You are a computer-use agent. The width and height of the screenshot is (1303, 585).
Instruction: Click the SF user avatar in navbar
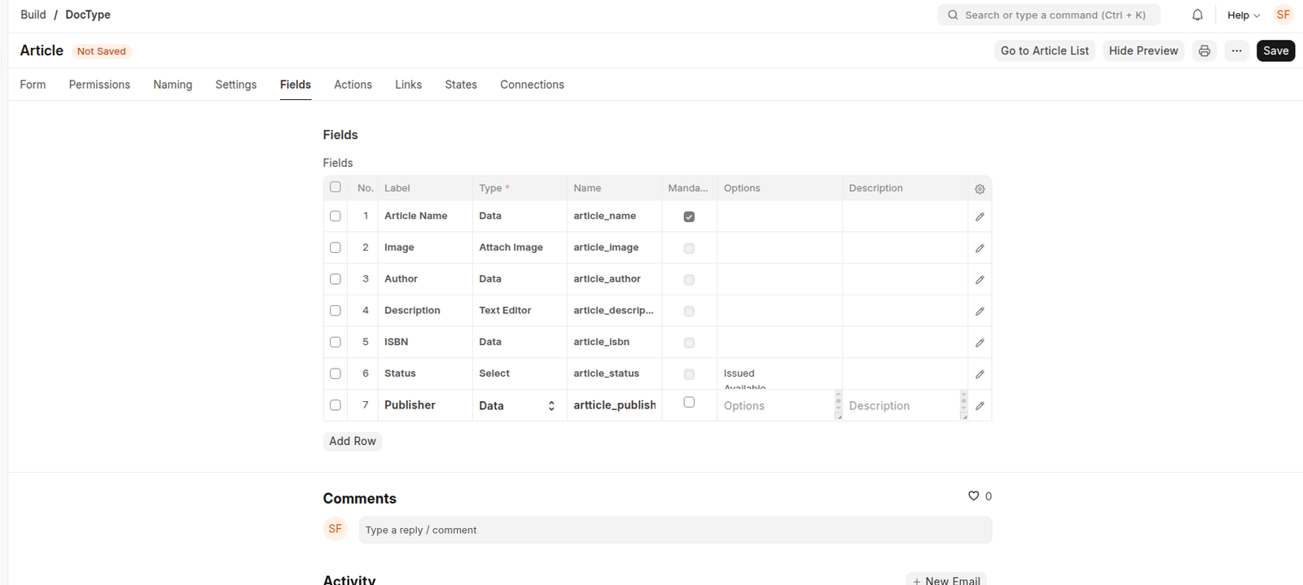point(1283,15)
